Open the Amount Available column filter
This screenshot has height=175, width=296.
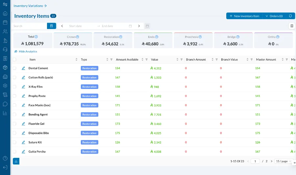[x=146, y=60]
